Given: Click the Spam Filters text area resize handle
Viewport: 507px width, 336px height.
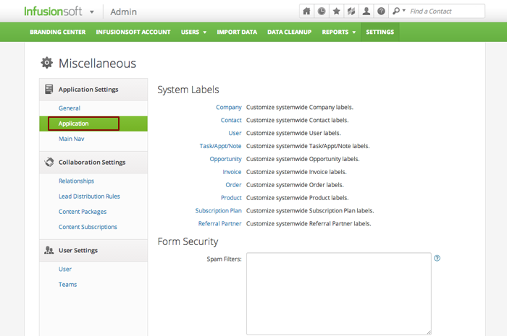Looking at the screenshot, I should point(429,332).
